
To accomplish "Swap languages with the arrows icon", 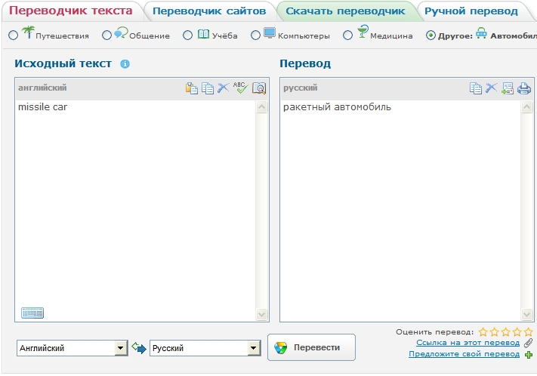I will 138,347.
